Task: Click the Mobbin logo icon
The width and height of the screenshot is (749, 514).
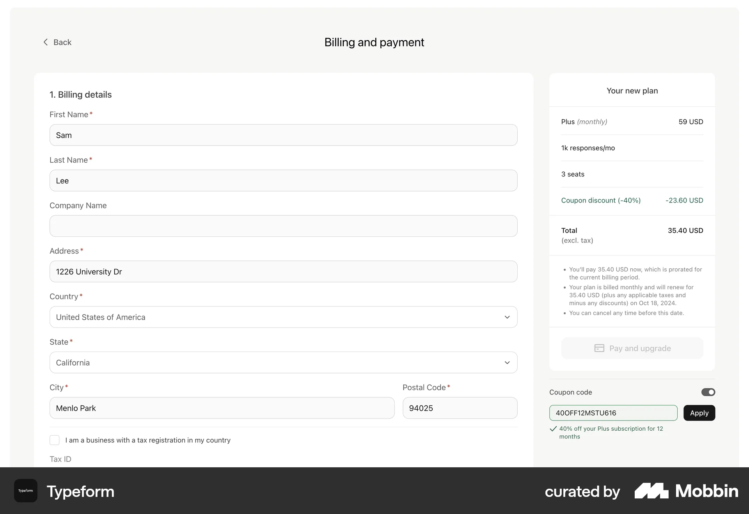Action: point(651,491)
